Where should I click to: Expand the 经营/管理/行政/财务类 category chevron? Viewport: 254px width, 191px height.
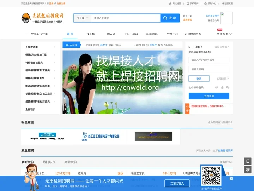pyautogui.click(x=54, y=102)
